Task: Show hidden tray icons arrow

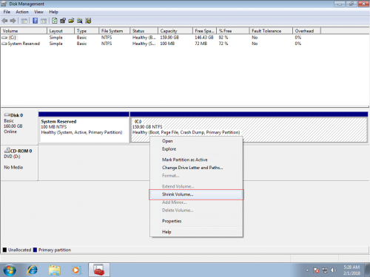Action: point(307,270)
